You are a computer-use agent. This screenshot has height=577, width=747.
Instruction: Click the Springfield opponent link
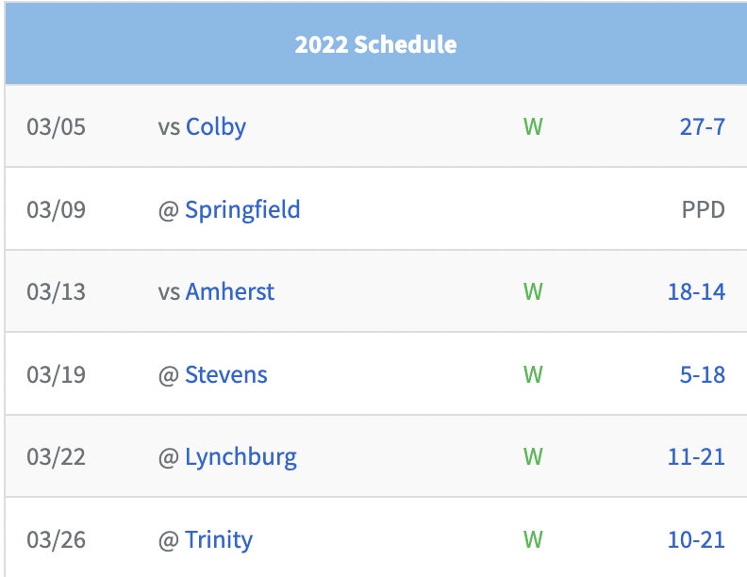pyautogui.click(x=242, y=208)
